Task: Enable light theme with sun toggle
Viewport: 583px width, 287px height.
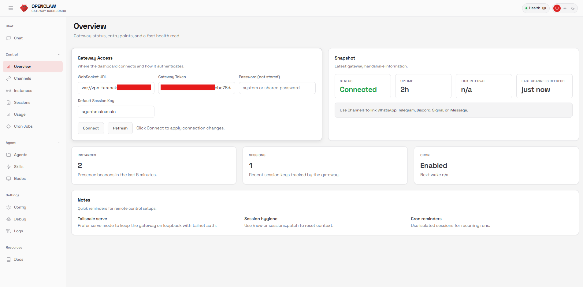Action: point(565,8)
